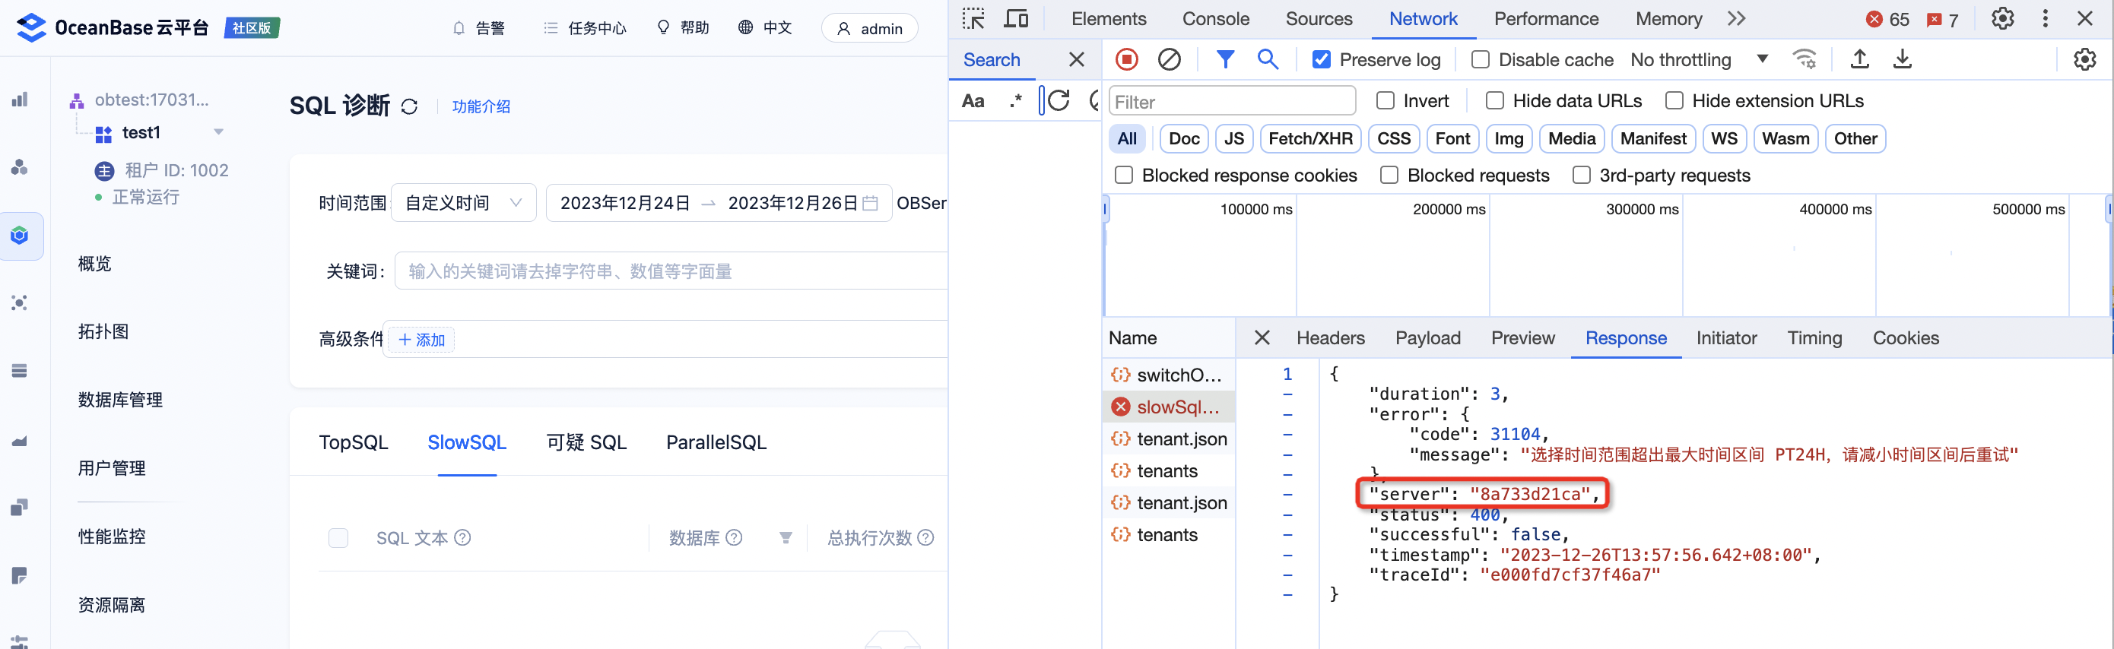Open the 自定义时间 time range dropdown
2114x649 pixels.
pyautogui.click(x=464, y=203)
